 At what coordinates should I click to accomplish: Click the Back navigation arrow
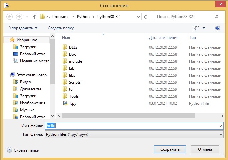point(9,16)
